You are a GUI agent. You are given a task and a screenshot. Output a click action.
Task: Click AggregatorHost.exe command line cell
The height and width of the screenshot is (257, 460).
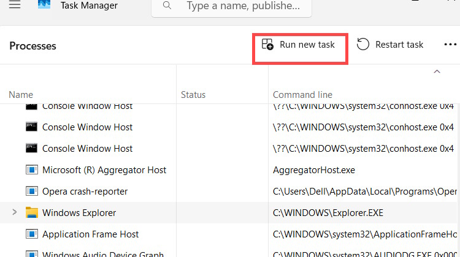[314, 170]
